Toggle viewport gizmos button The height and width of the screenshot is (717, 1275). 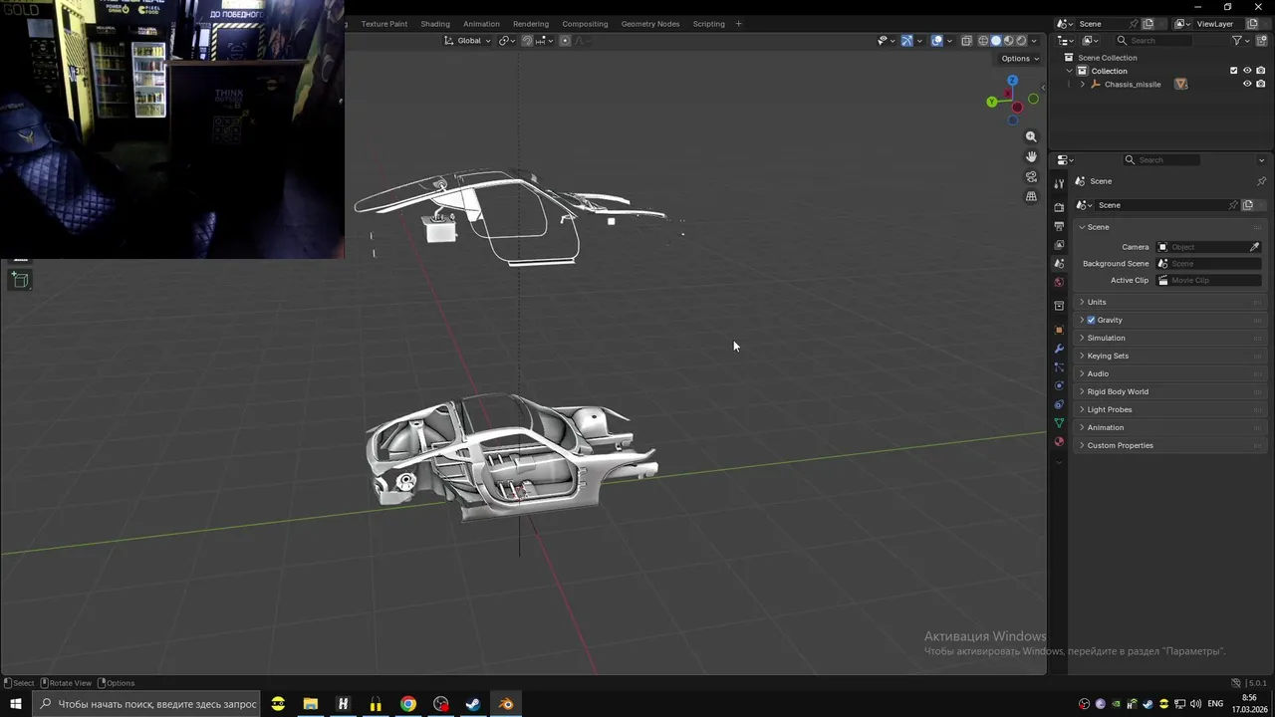point(906,41)
